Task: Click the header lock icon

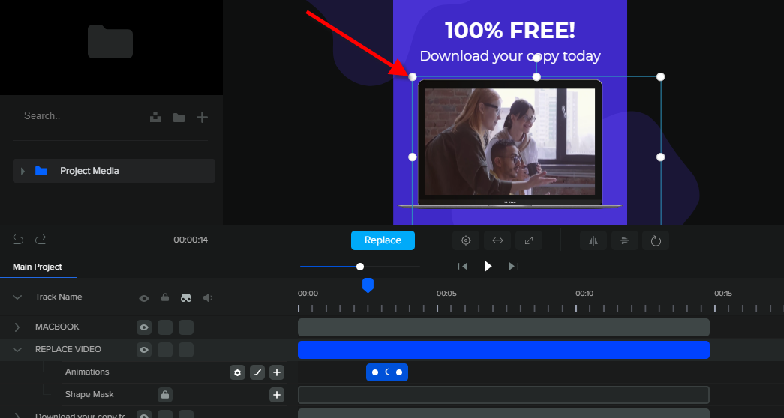Action: pyautogui.click(x=165, y=297)
